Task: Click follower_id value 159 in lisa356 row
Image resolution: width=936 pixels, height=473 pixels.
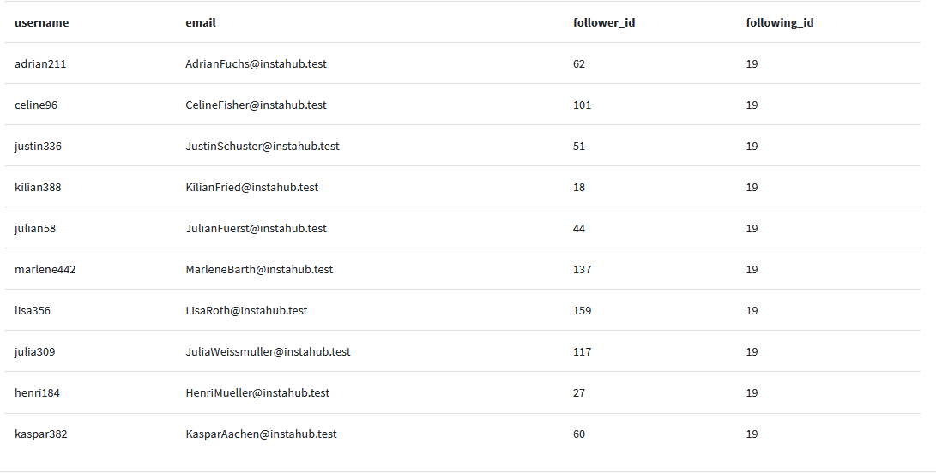Action: click(x=582, y=311)
